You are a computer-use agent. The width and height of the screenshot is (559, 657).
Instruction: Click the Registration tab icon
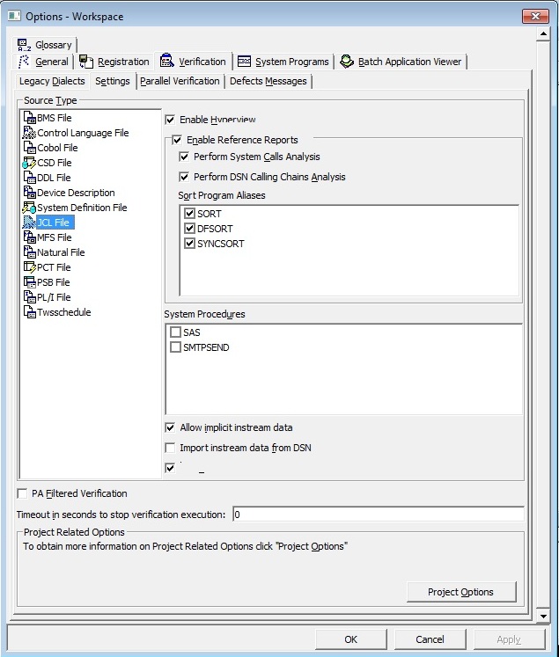tap(86, 62)
